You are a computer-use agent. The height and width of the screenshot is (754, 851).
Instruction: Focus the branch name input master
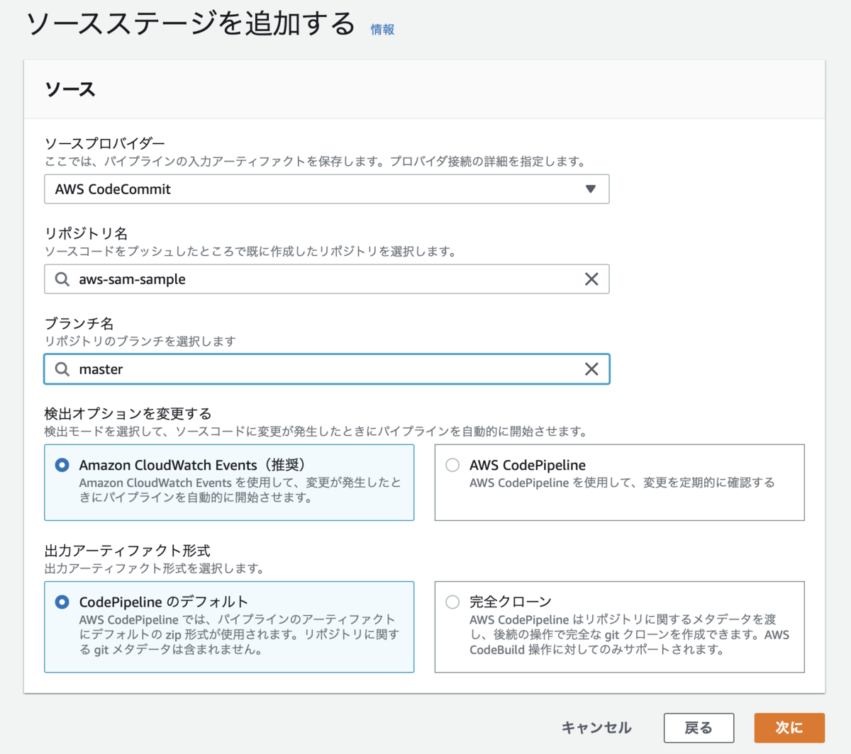click(x=326, y=369)
